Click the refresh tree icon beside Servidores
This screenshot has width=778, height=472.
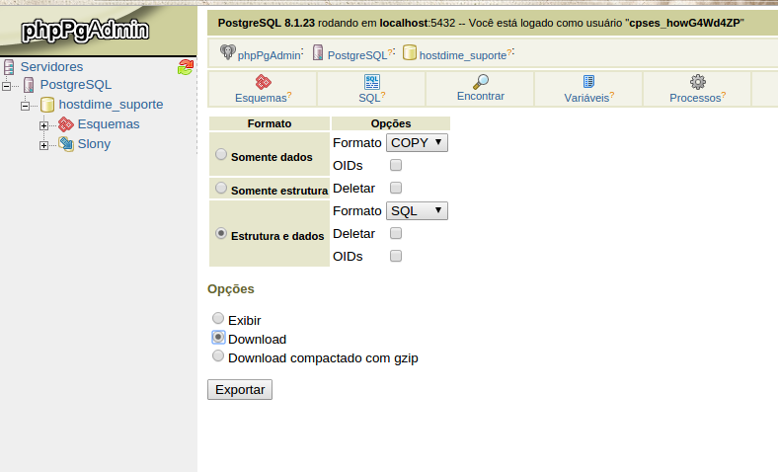point(185,67)
